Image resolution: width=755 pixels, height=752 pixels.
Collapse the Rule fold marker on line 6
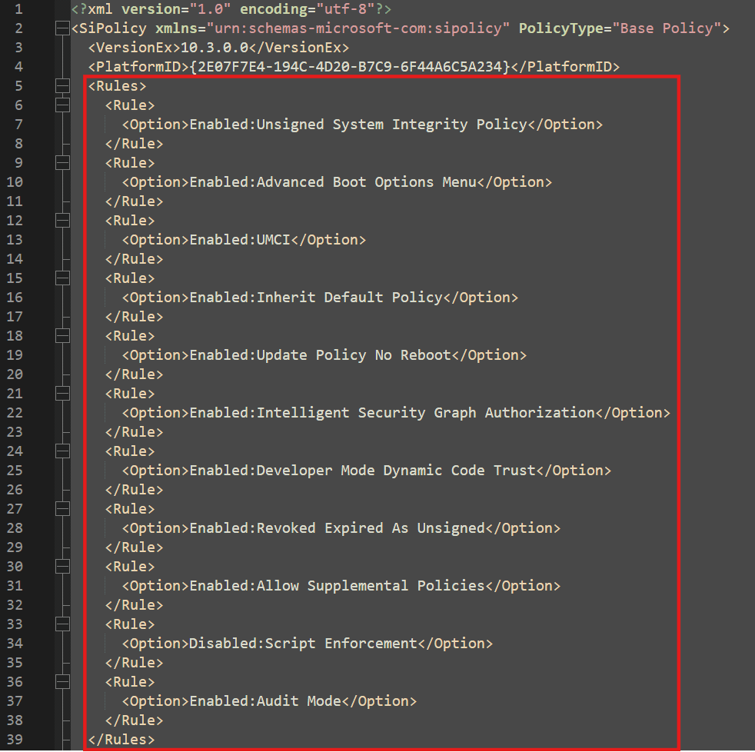62,105
